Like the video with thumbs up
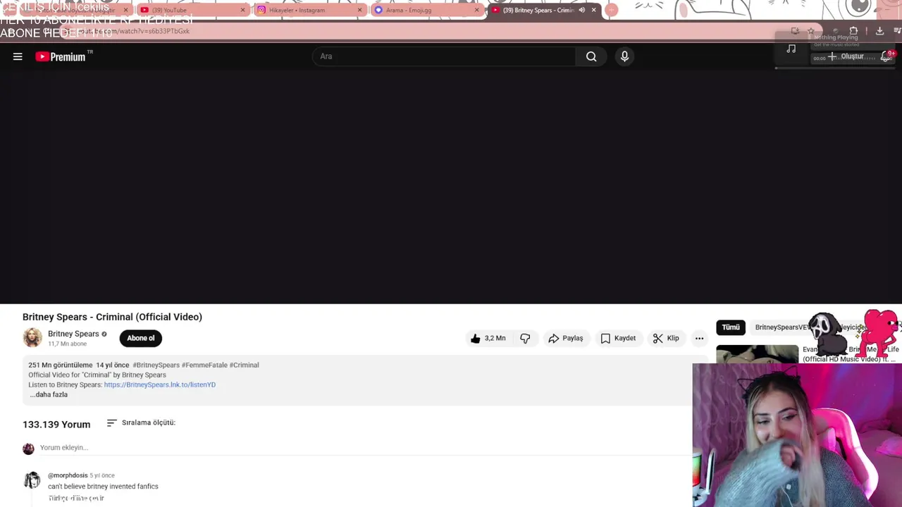Viewport: 902px width, 507px height. [x=488, y=338]
